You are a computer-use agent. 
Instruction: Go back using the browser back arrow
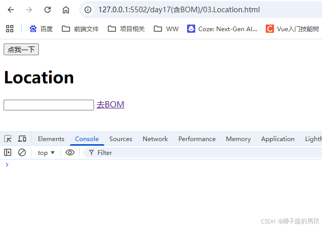pos(11,10)
